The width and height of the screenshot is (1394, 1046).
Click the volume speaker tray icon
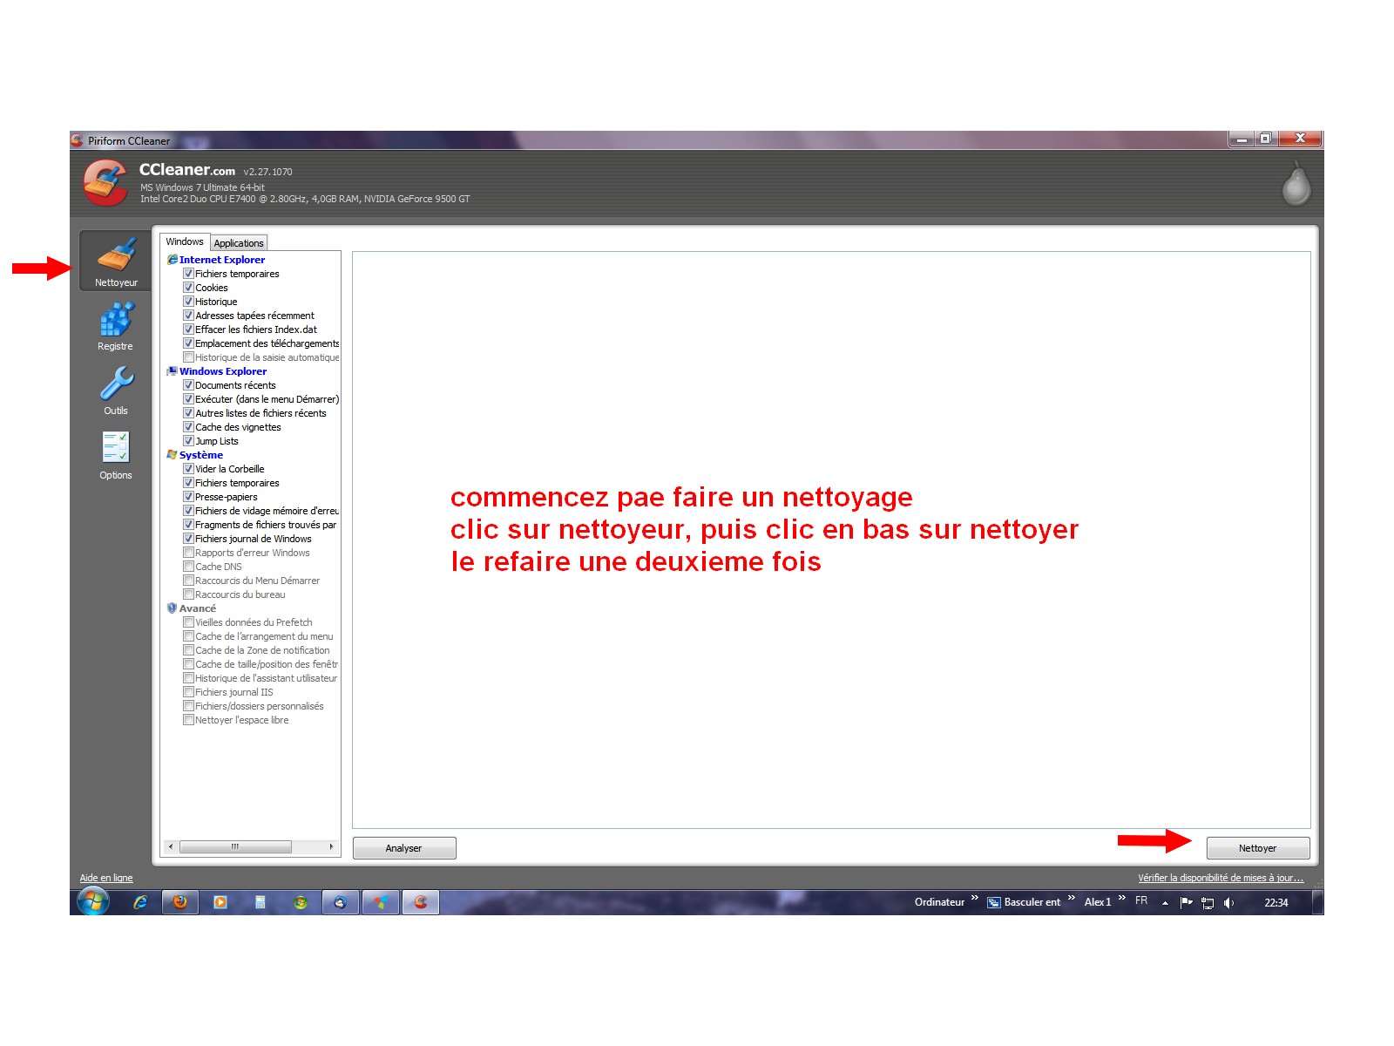click(1228, 903)
